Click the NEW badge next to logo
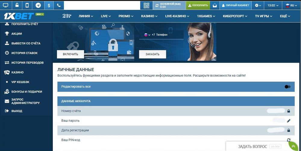Screen dimensions: 301x151 click(x=40, y=14)
